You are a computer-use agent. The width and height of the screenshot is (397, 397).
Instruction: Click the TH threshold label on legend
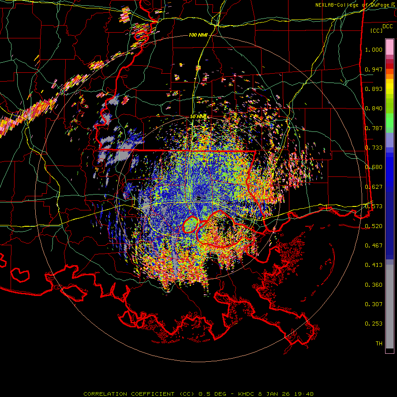coord(379,344)
